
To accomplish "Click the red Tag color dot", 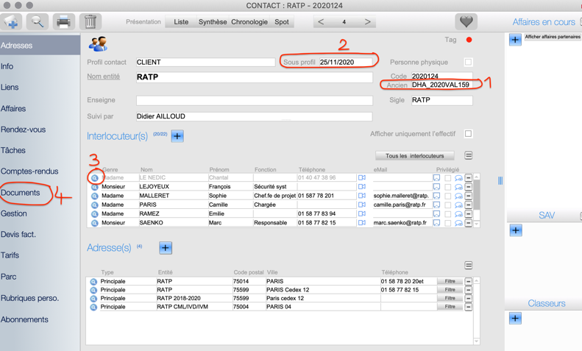I will [x=469, y=40].
